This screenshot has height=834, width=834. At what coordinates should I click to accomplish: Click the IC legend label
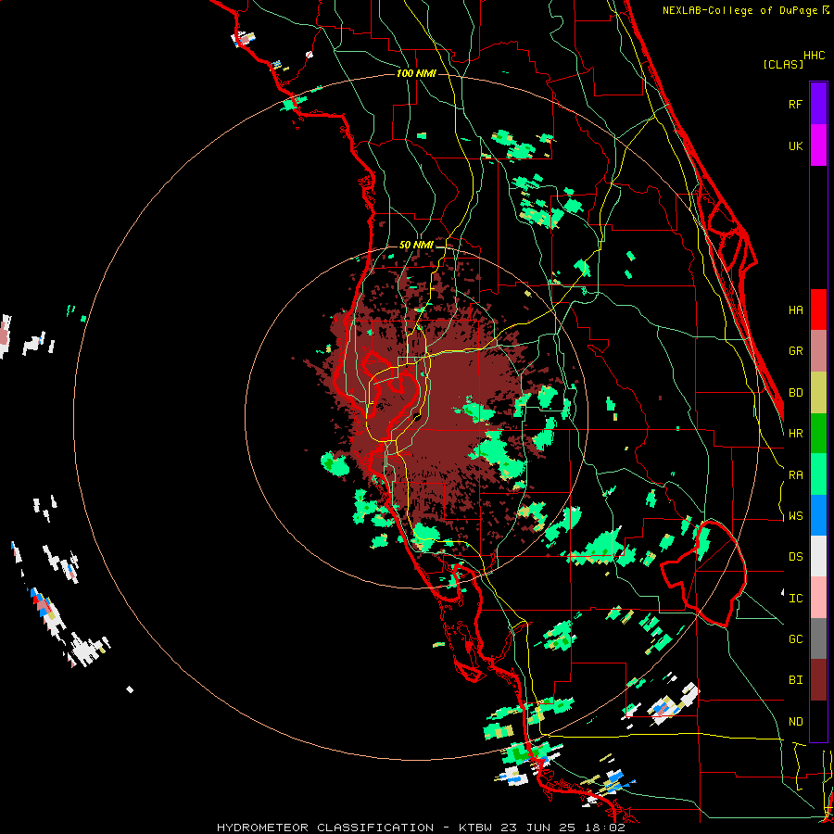click(795, 599)
